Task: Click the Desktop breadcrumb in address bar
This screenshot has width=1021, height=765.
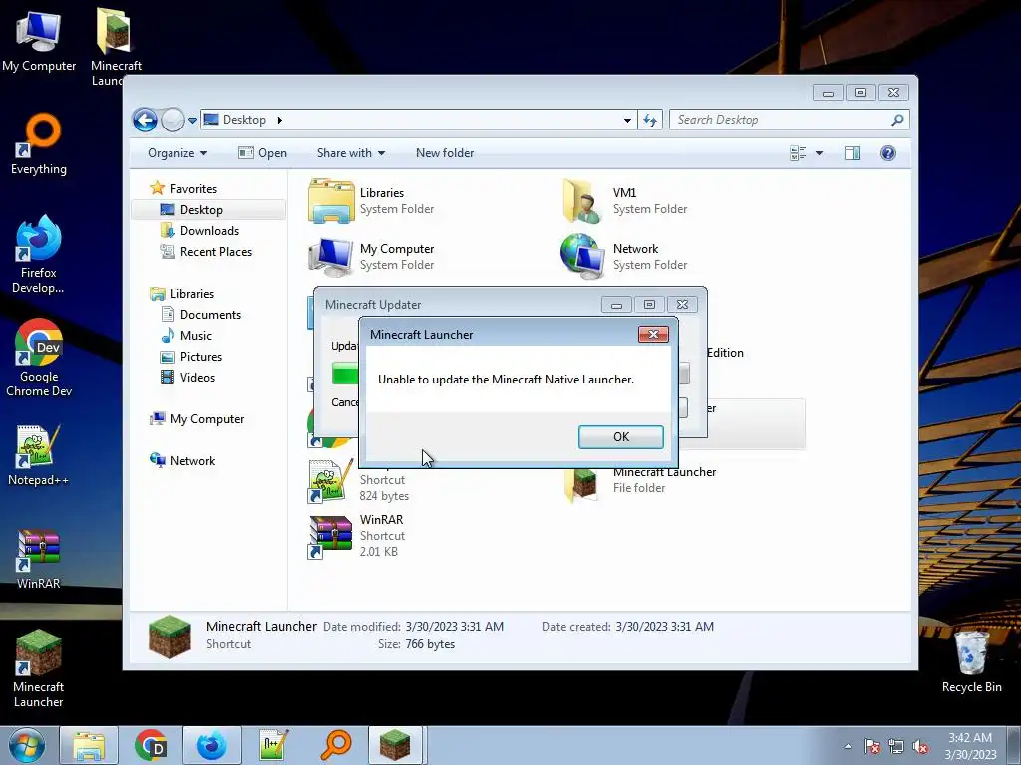Action: [x=244, y=120]
